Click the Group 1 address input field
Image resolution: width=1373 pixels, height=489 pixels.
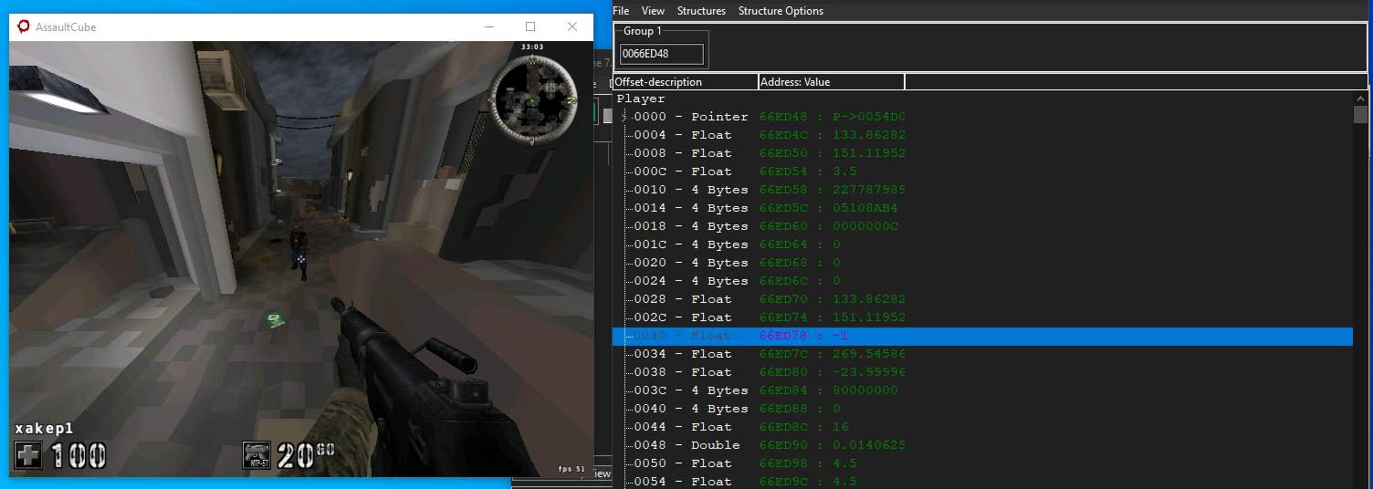(x=662, y=54)
